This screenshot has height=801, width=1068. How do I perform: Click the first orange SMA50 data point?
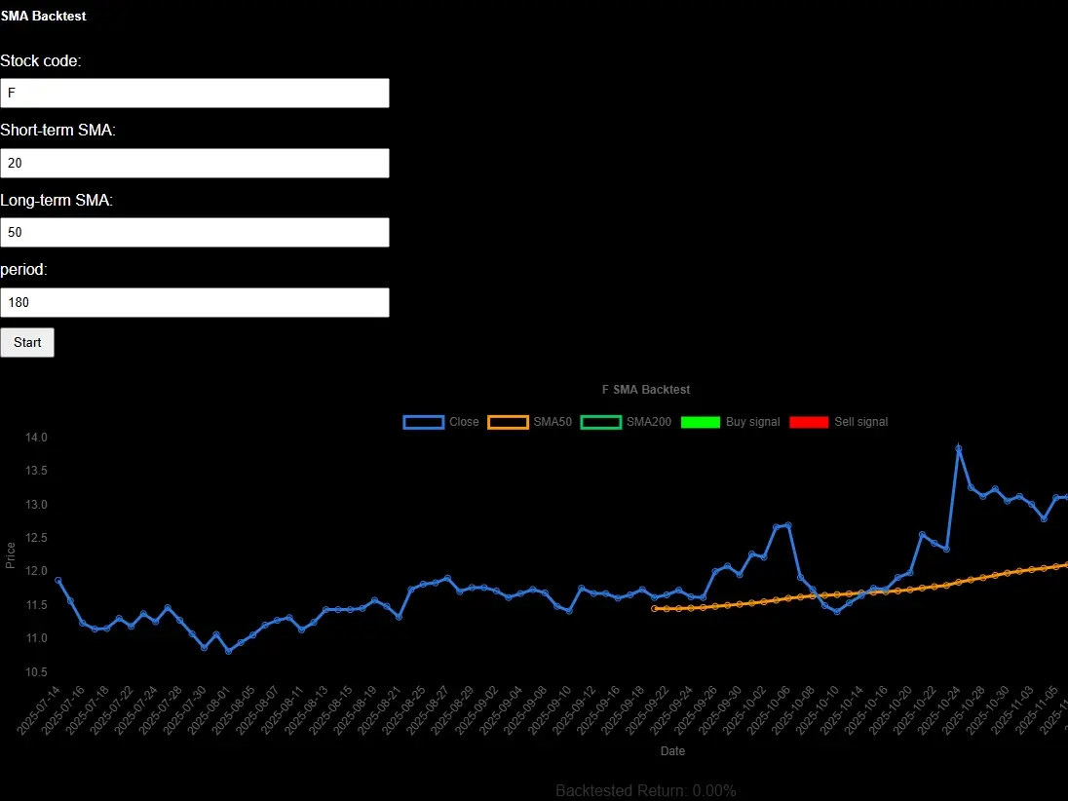point(655,608)
